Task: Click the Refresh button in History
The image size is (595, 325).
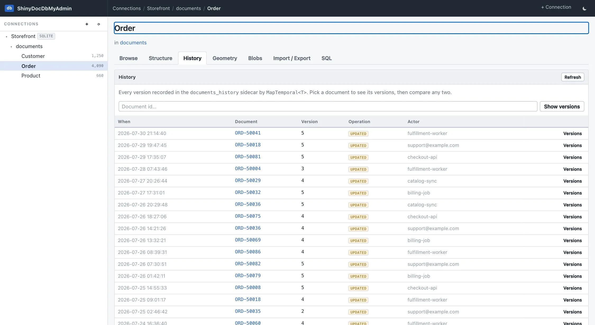Action: click(x=573, y=77)
